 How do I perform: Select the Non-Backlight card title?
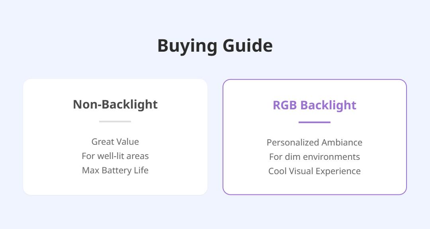(x=115, y=105)
